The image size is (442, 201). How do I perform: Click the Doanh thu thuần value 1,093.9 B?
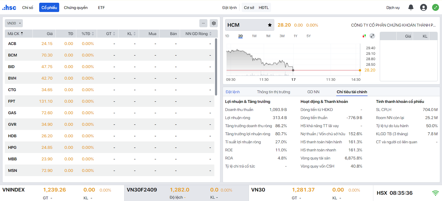point(278,110)
